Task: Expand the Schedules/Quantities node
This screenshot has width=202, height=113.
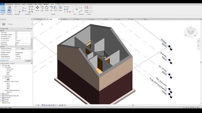Action: click(1, 96)
